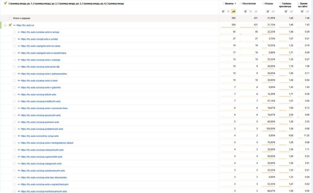Image resolution: width=313 pixels, height=193 pixels.
Task: Click info icon next to Отказы header
Action: click(x=263, y=4)
